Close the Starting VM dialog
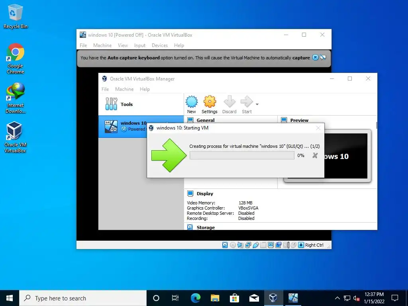This screenshot has height=306, width=408. [318, 128]
